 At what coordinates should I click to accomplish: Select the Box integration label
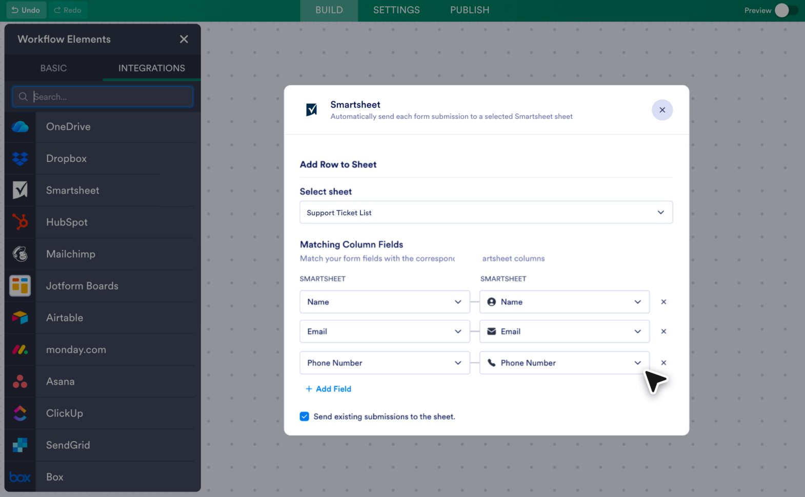point(55,477)
